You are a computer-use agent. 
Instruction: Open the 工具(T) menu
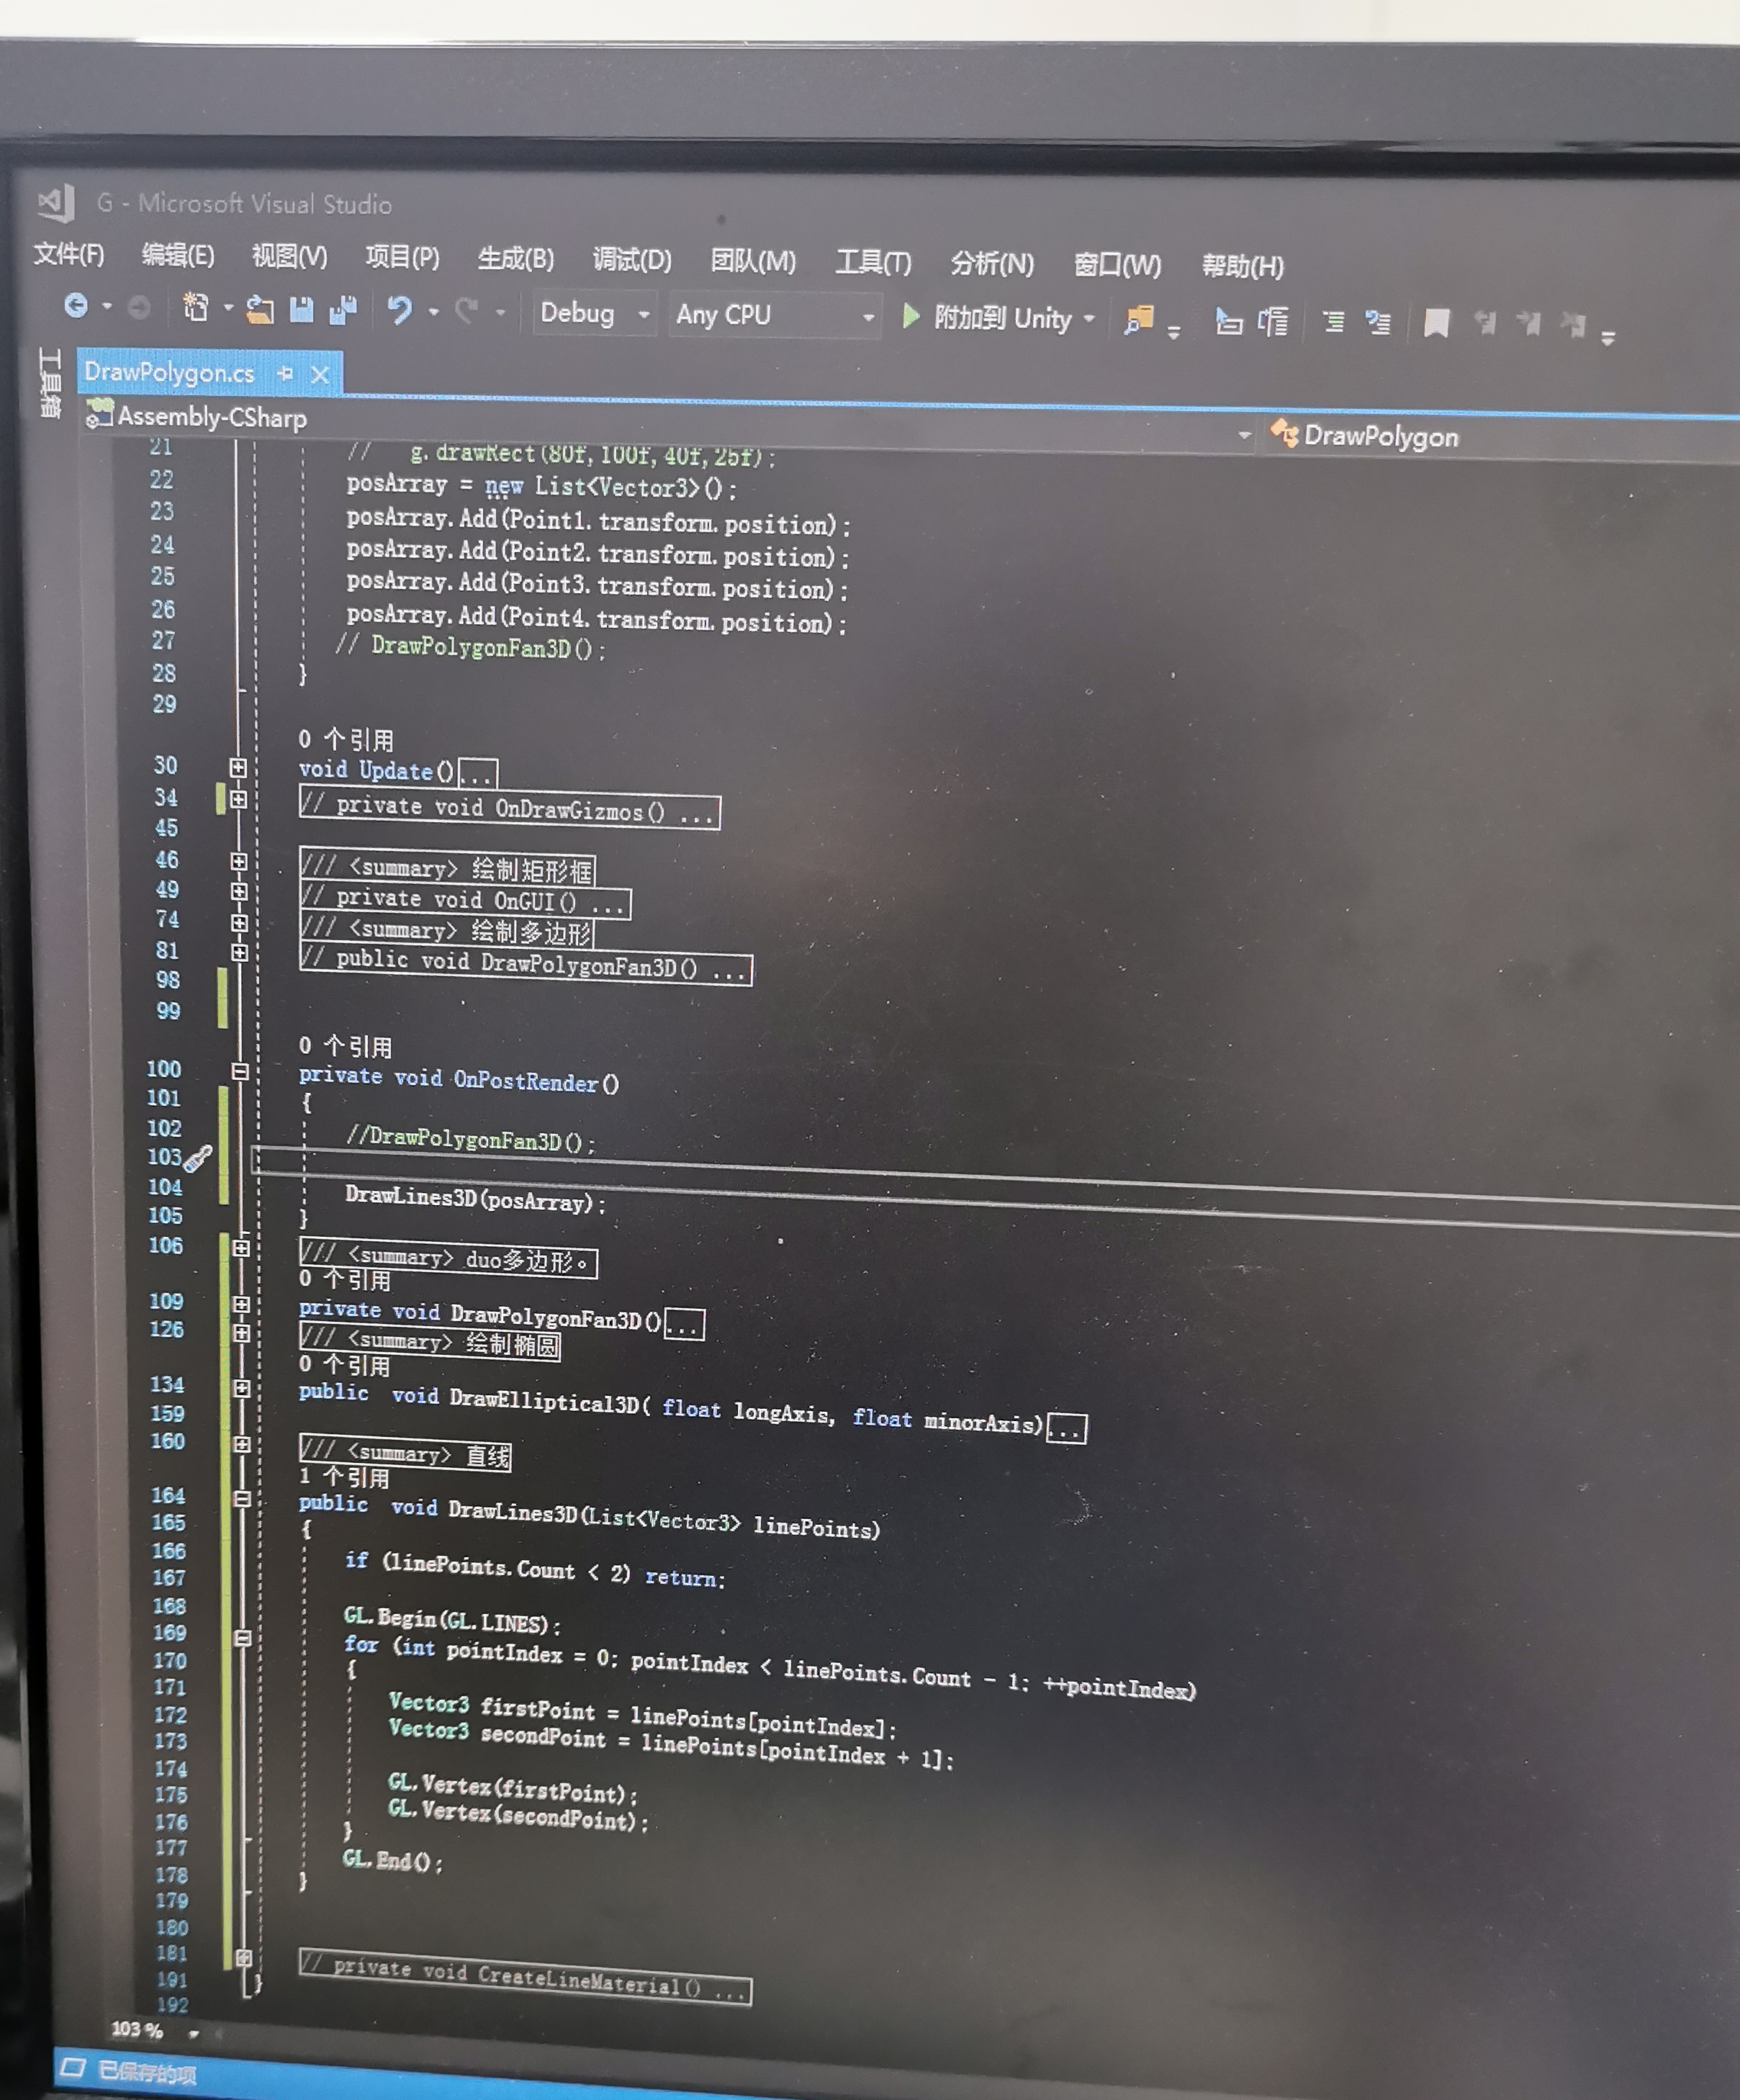(872, 263)
